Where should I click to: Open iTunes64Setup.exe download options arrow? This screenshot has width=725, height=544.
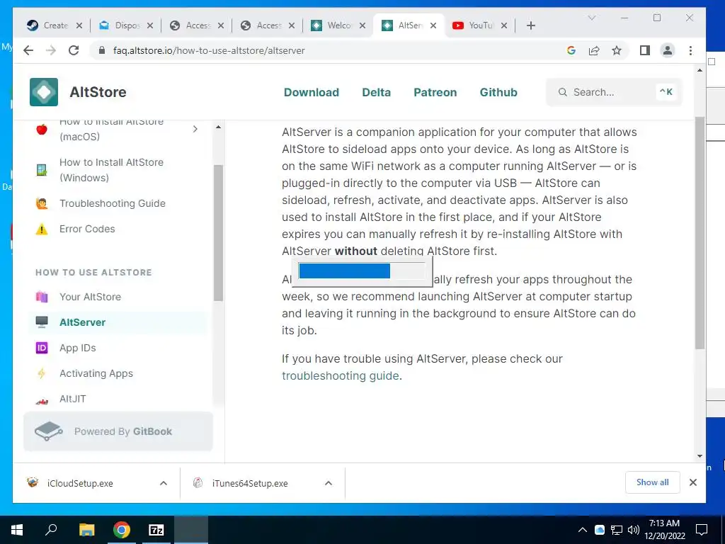329,483
